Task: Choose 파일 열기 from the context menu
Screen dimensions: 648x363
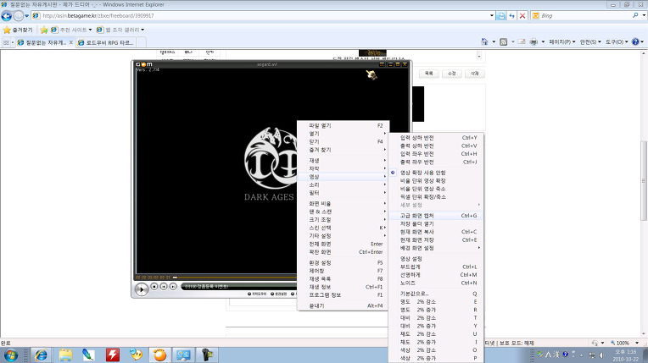Action: [343, 125]
